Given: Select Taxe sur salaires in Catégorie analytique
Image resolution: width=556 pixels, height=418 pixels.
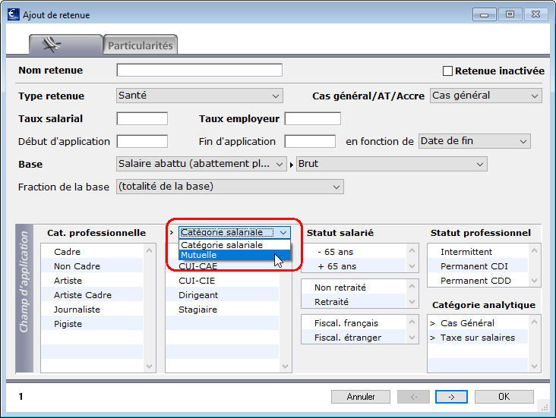Looking at the screenshot, I should coord(478,338).
